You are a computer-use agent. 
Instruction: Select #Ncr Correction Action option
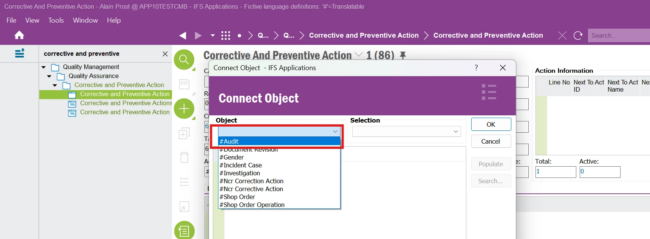pos(279,181)
